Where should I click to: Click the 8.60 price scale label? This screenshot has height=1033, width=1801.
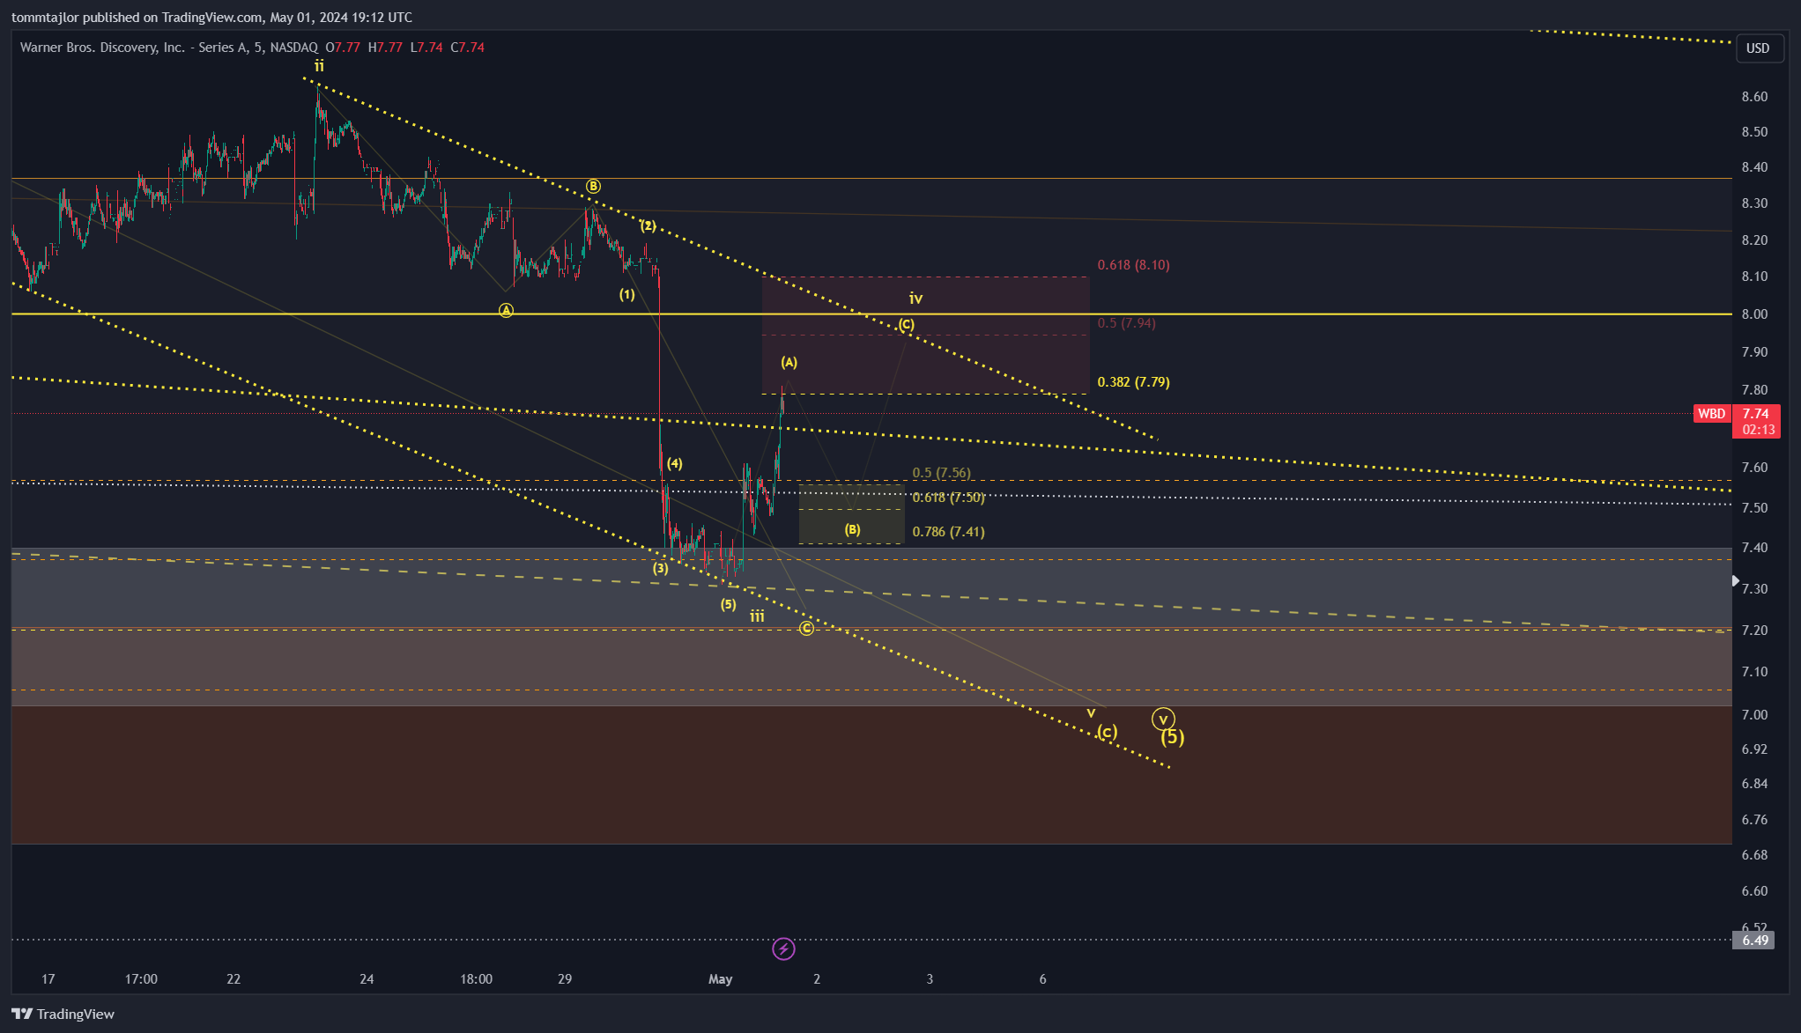click(1754, 97)
